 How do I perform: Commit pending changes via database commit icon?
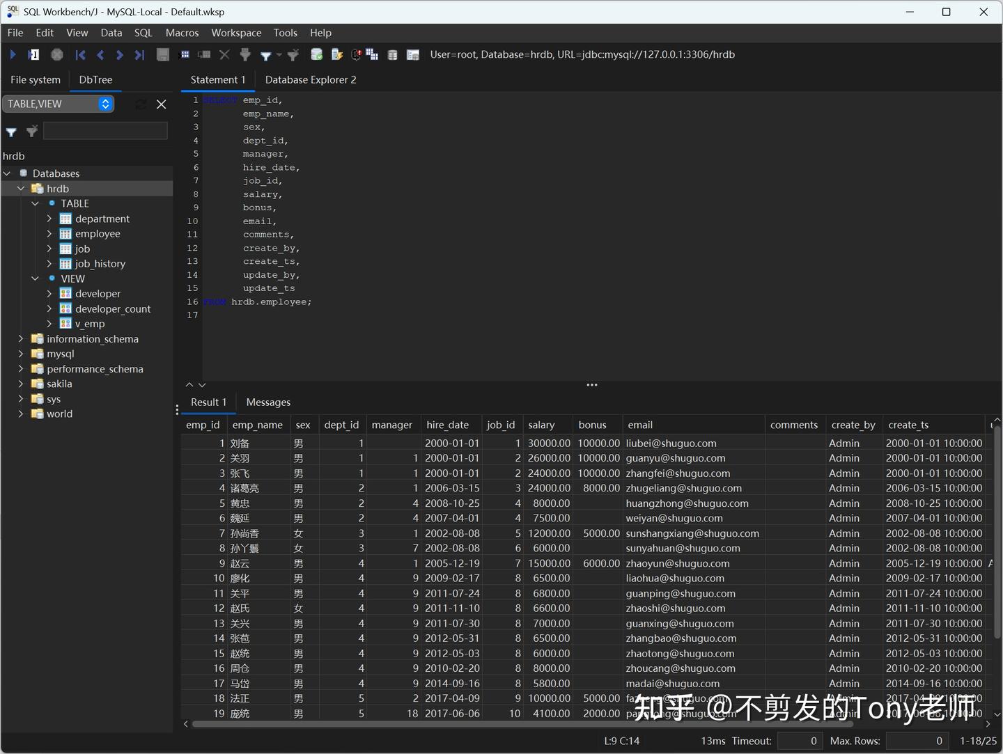[x=316, y=54]
